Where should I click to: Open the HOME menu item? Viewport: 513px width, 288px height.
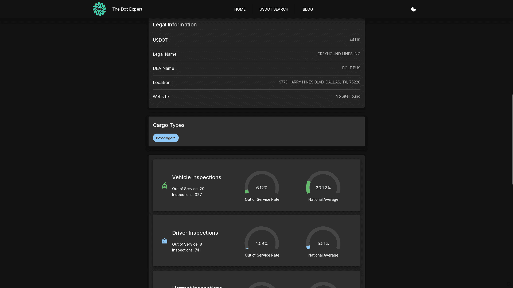click(x=240, y=9)
